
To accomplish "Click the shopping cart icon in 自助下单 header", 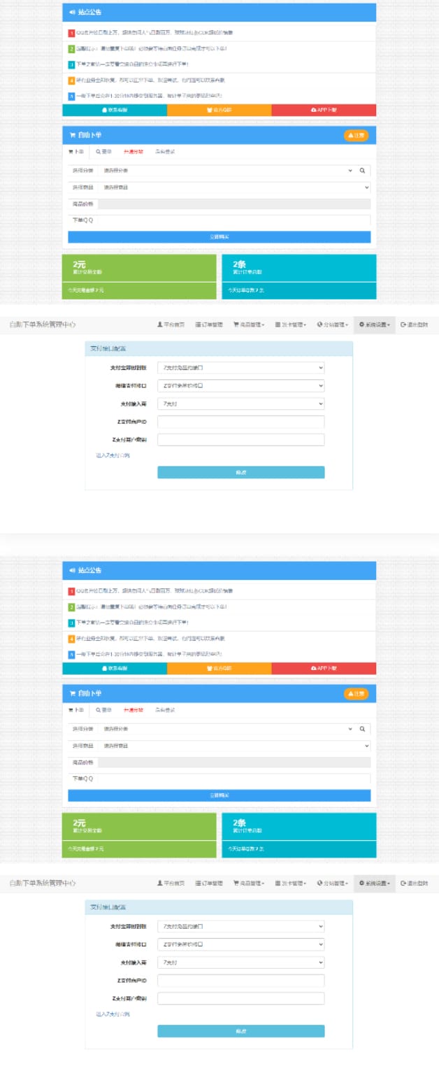I will (72, 135).
